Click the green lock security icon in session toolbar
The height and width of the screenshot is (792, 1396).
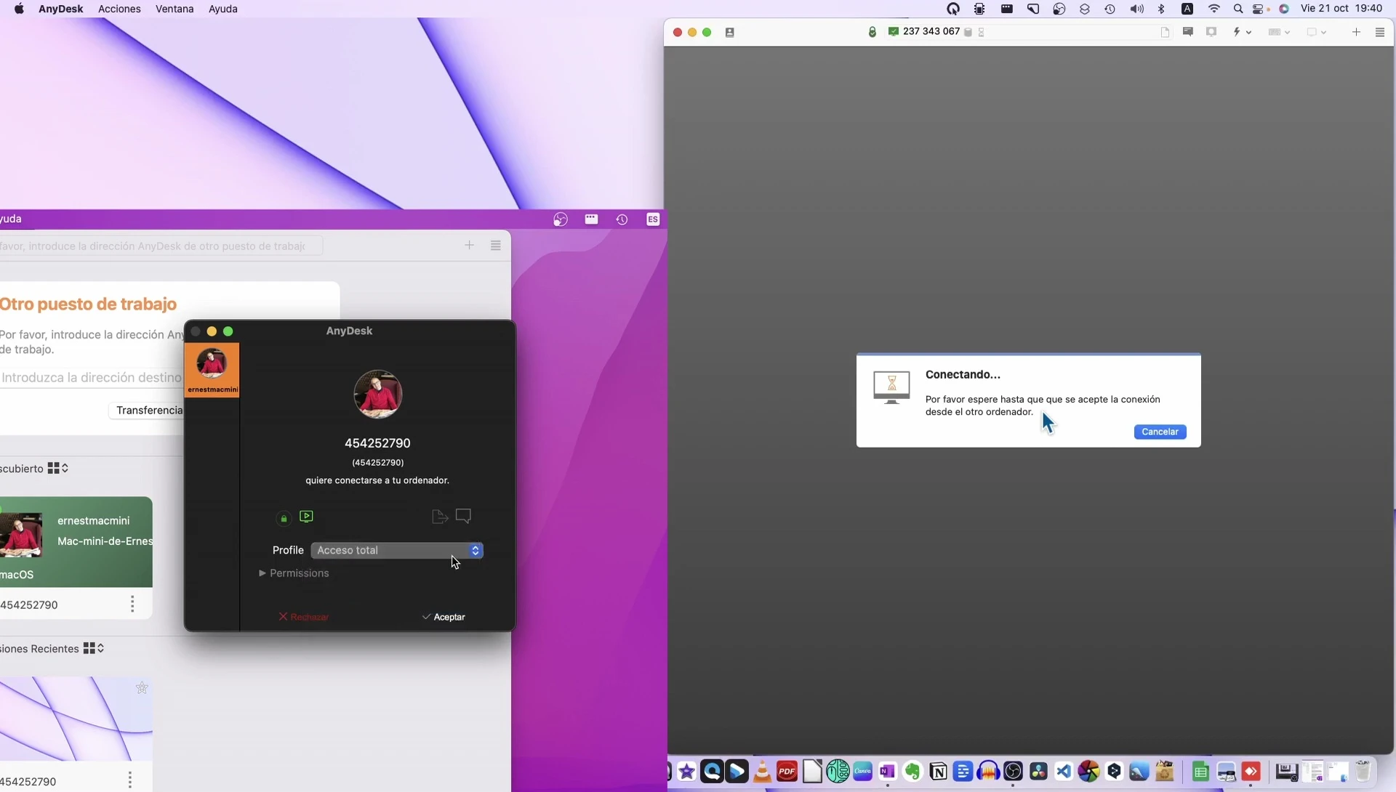[872, 32]
